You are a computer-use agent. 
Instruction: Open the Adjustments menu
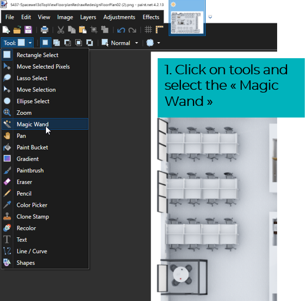tap(119, 17)
